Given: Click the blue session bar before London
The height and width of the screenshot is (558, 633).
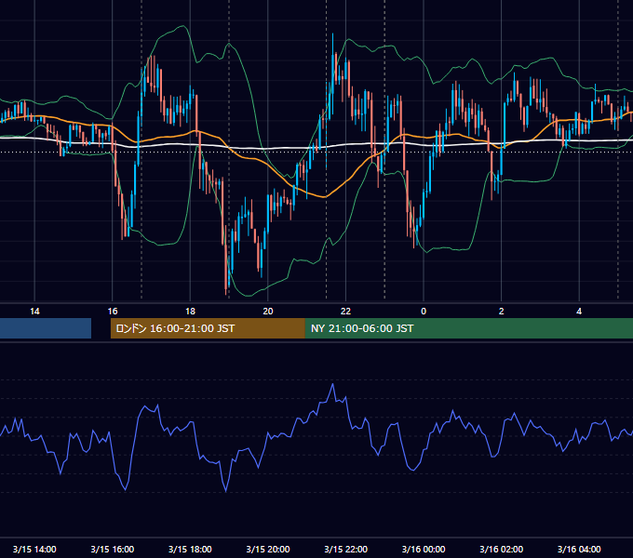Looking at the screenshot, I should [46, 328].
